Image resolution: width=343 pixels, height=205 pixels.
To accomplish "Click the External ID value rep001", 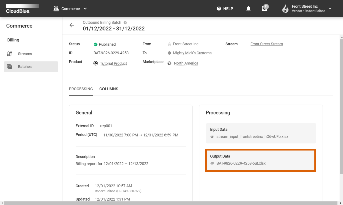I will coord(106,126).
